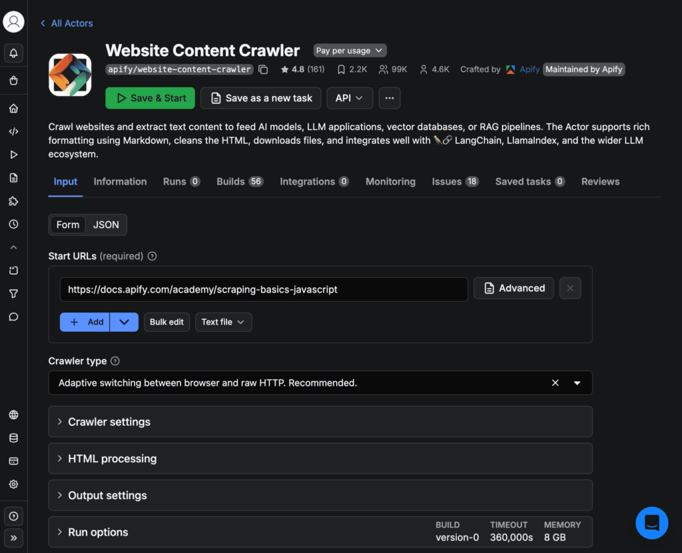Select the sidebar home icon
Screen dimensions: 682x553
coord(13,108)
